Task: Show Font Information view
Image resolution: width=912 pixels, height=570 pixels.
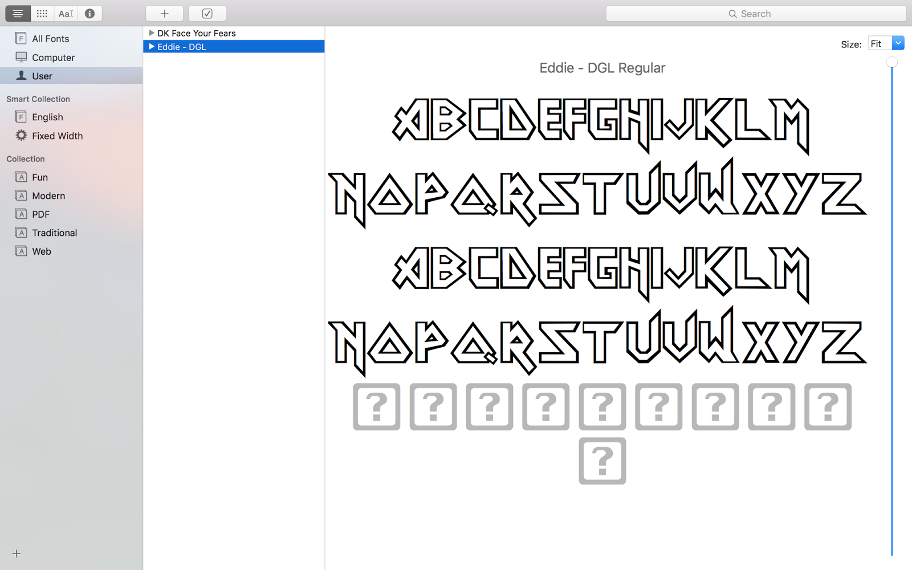Action: [90, 14]
